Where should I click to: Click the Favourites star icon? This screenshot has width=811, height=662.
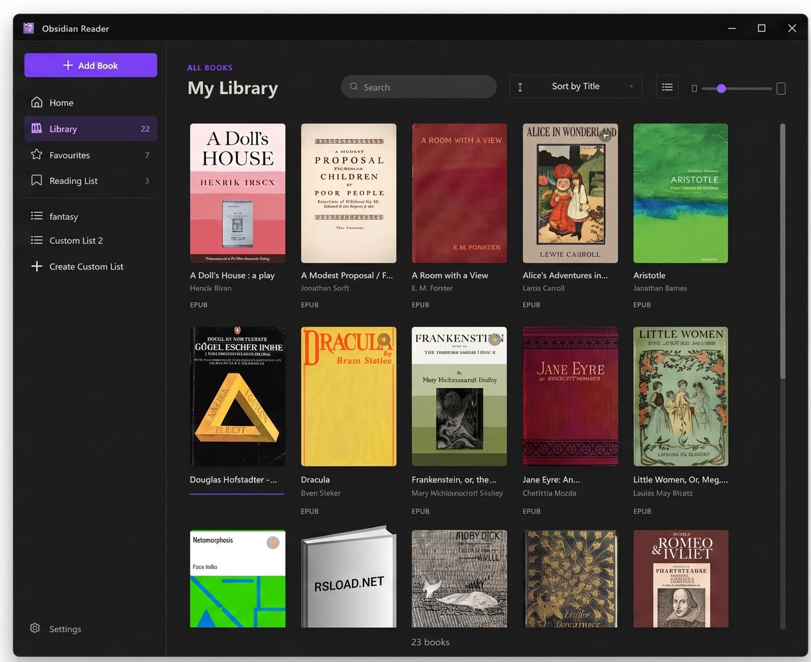pyautogui.click(x=37, y=154)
